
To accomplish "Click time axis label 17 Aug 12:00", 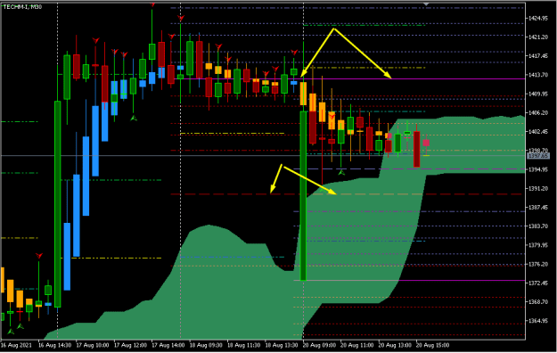I will (130, 345).
